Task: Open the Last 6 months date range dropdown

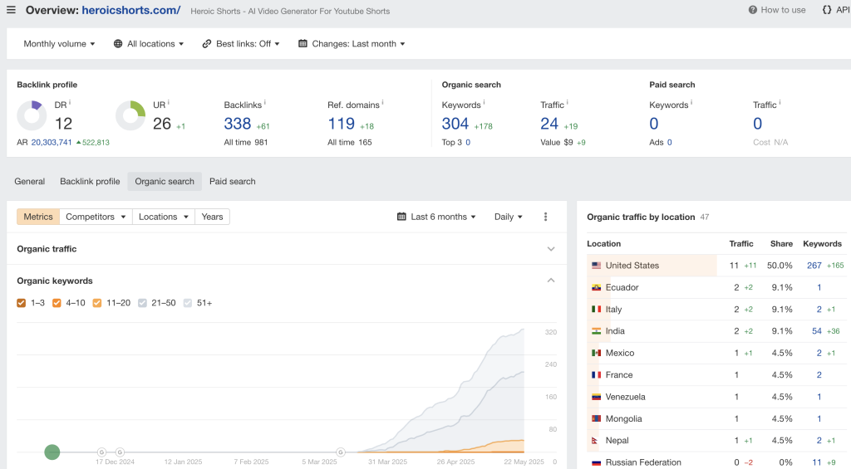Action: click(436, 217)
